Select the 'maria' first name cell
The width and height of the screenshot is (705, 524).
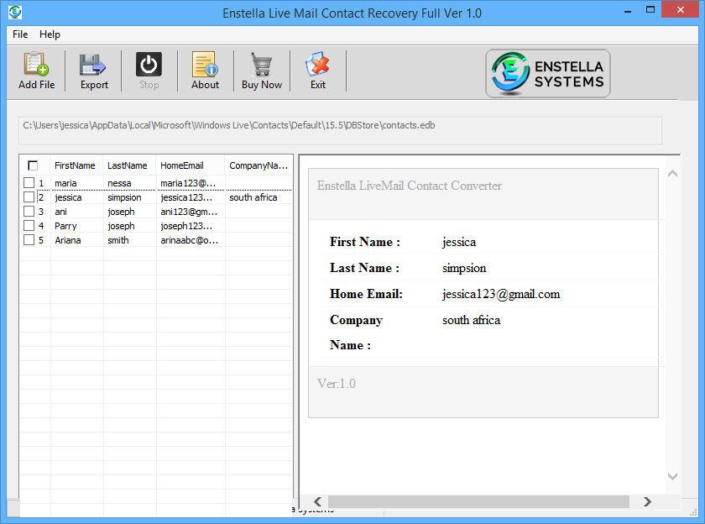coord(65,183)
